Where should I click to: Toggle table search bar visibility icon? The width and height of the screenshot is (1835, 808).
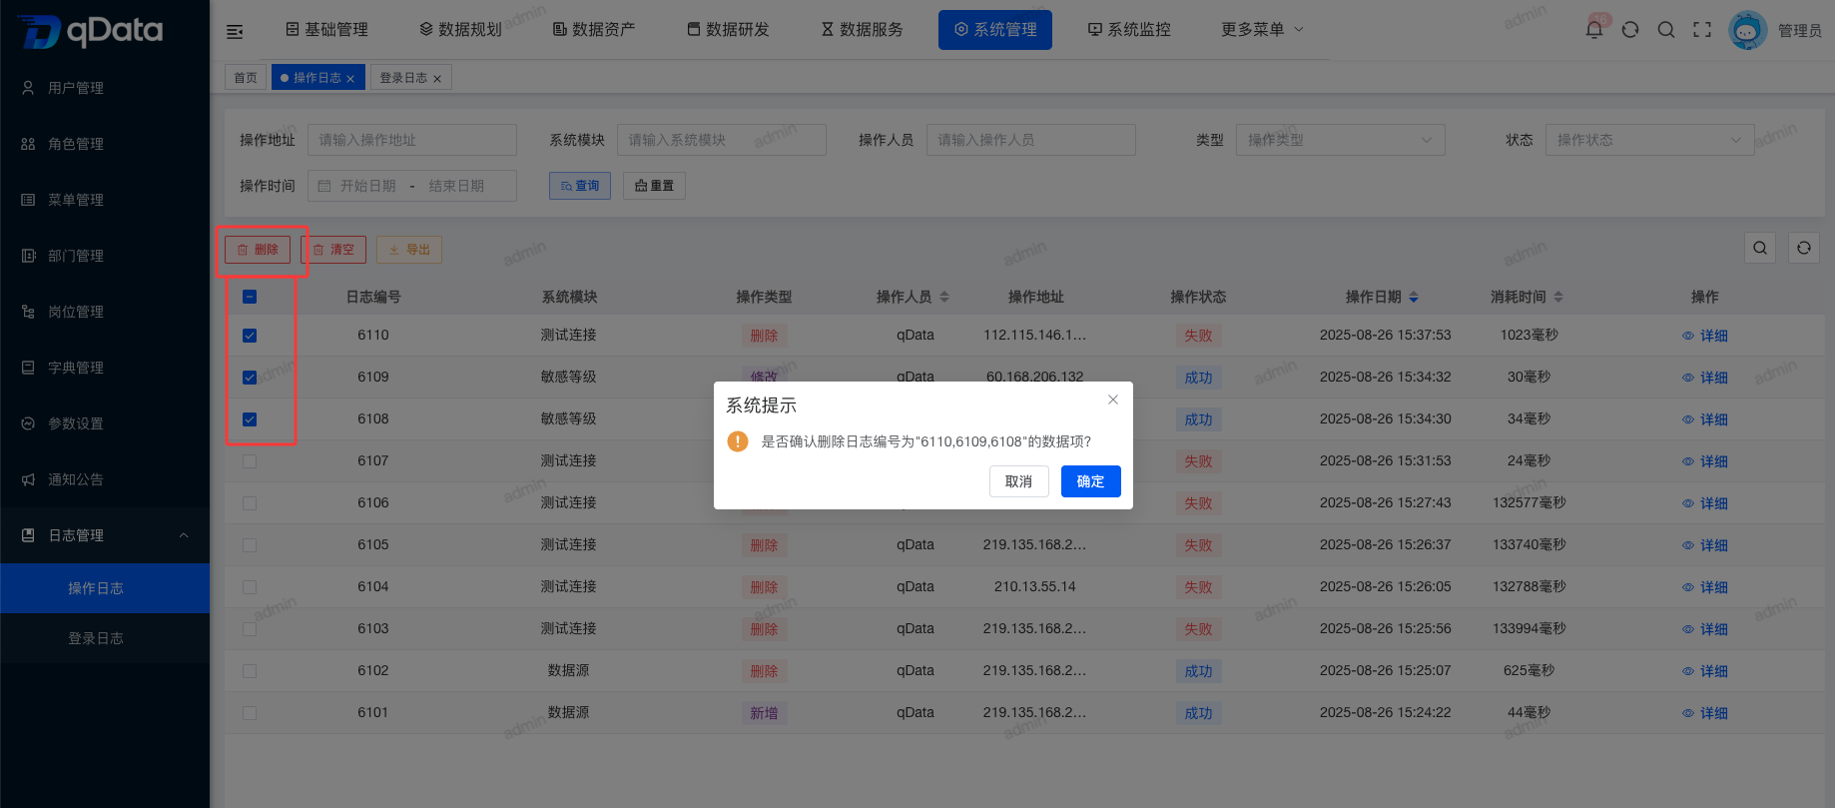pyautogui.click(x=1760, y=248)
